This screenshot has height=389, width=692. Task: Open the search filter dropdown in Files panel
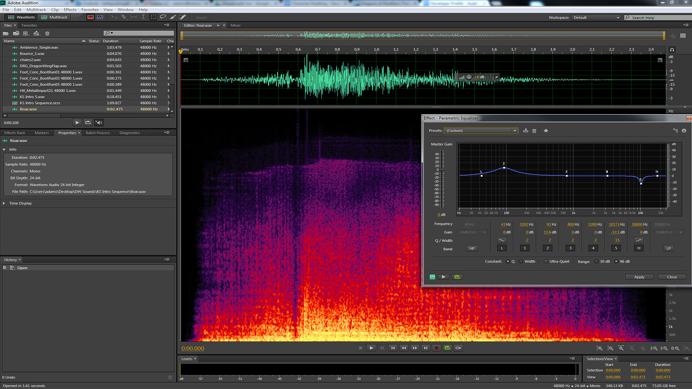[x=109, y=33]
